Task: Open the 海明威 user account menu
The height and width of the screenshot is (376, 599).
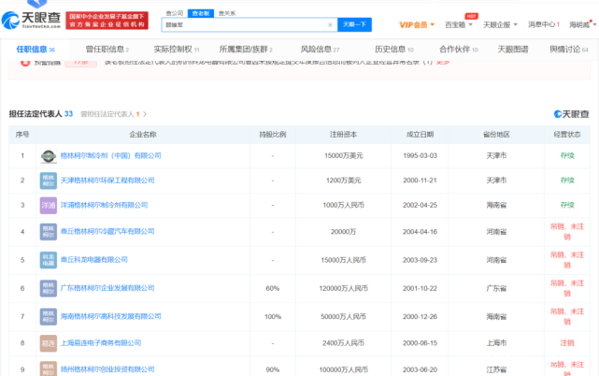Action: (578, 24)
